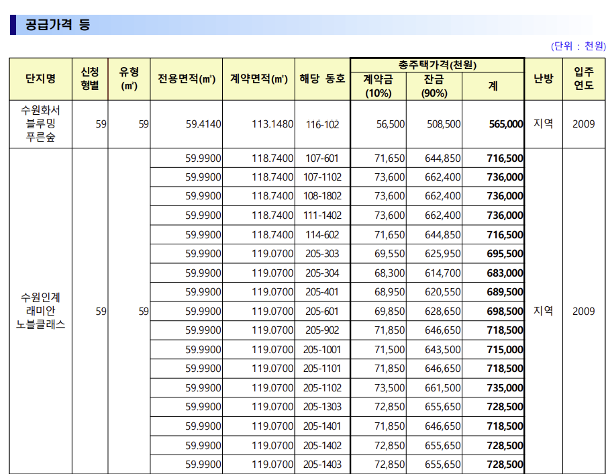Screen dimensions: 606x474
Task: Click contract area value 113.1480
Action: pos(272,124)
